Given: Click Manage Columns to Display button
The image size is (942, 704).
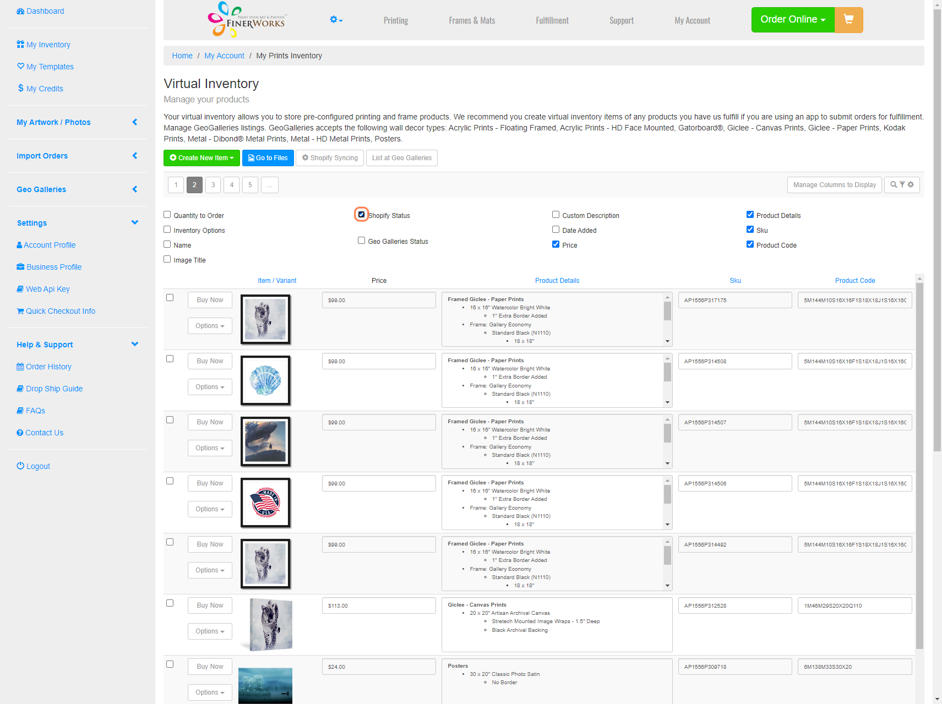Looking at the screenshot, I should click(835, 185).
